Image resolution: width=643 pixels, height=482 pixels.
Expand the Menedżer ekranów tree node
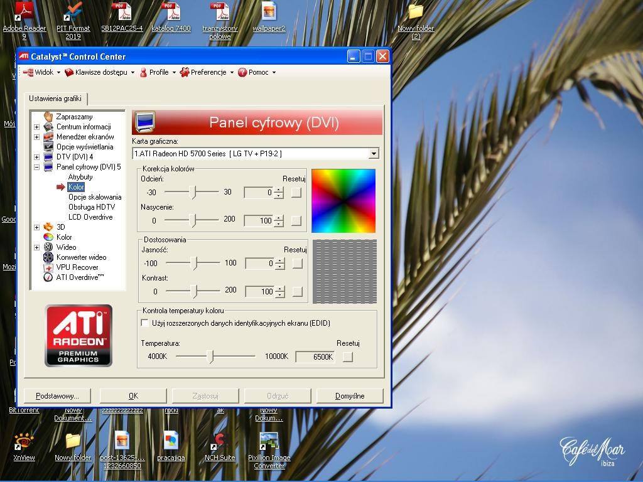pos(36,137)
